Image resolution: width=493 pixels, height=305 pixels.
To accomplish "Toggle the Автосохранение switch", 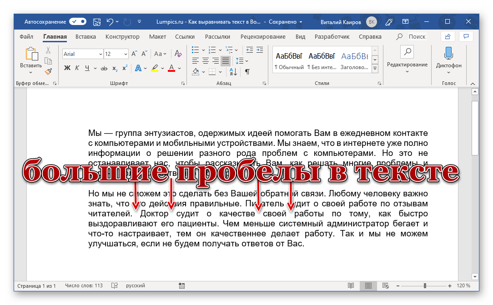I will pyautogui.click(x=78, y=21).
